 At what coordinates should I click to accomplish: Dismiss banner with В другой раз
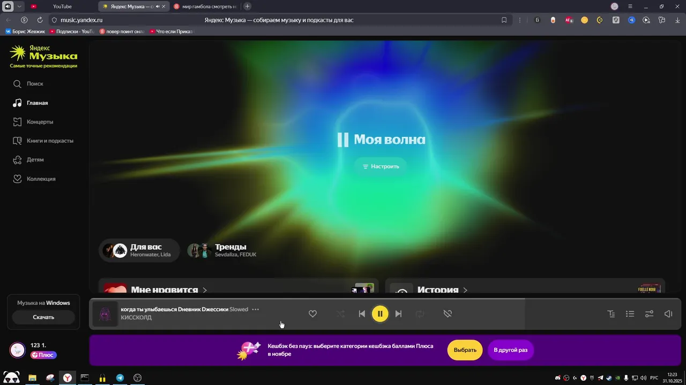point(511,350)
